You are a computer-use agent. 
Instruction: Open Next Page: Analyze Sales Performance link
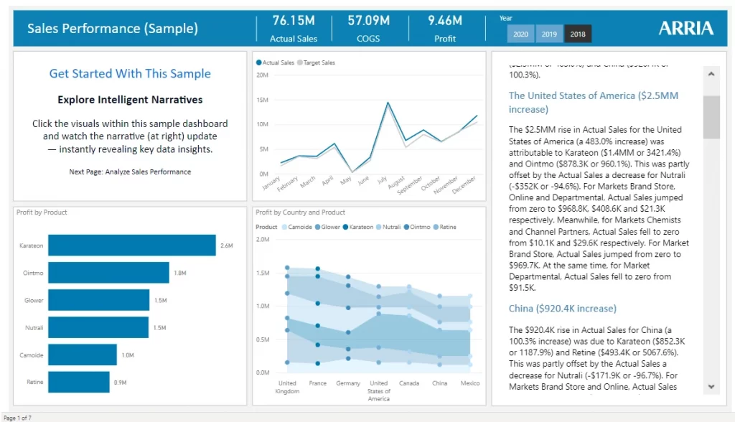130,172
